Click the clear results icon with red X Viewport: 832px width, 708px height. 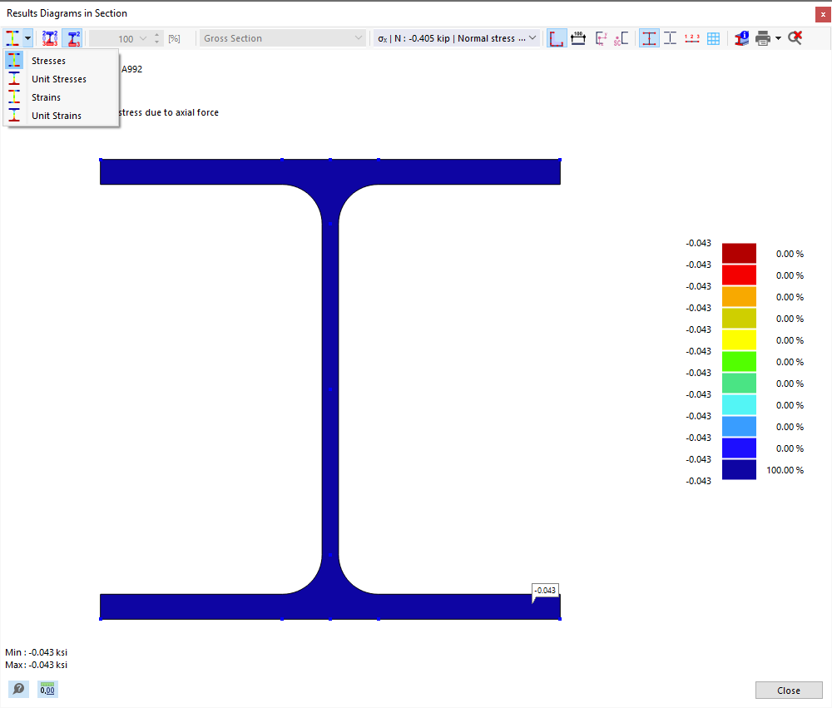(795, 38)
